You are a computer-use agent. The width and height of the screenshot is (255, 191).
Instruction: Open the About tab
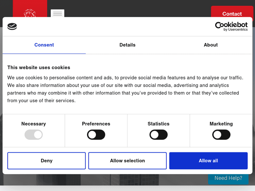click(211, 45)
